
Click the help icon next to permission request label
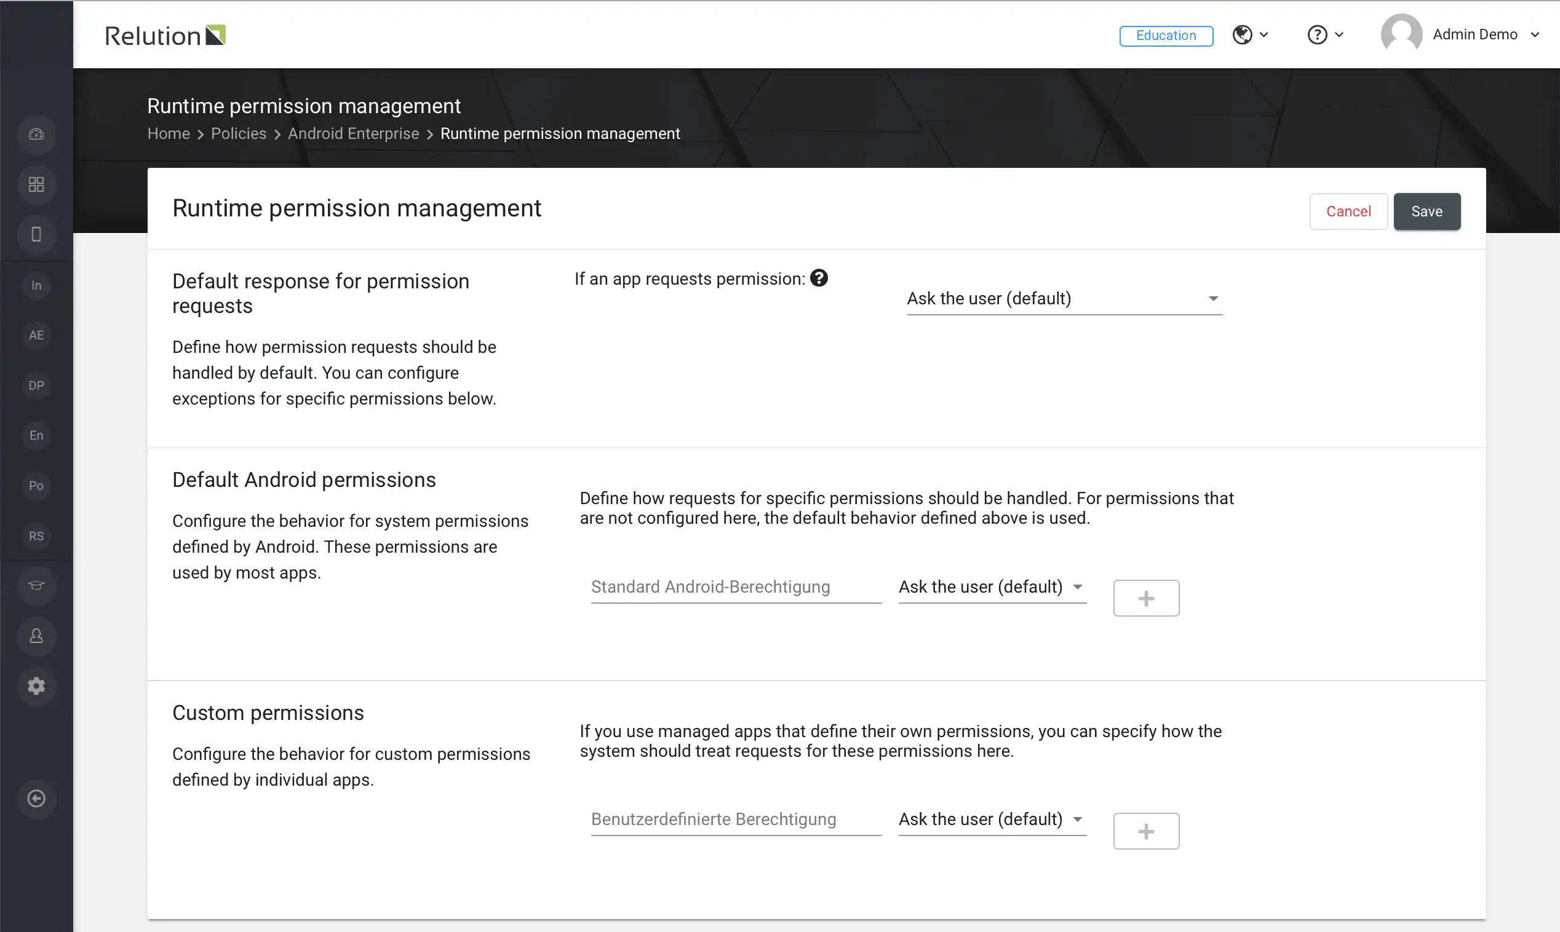click(x=819, y=278)
